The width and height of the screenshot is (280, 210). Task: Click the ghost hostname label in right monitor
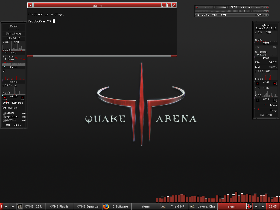tap(266, 25)
